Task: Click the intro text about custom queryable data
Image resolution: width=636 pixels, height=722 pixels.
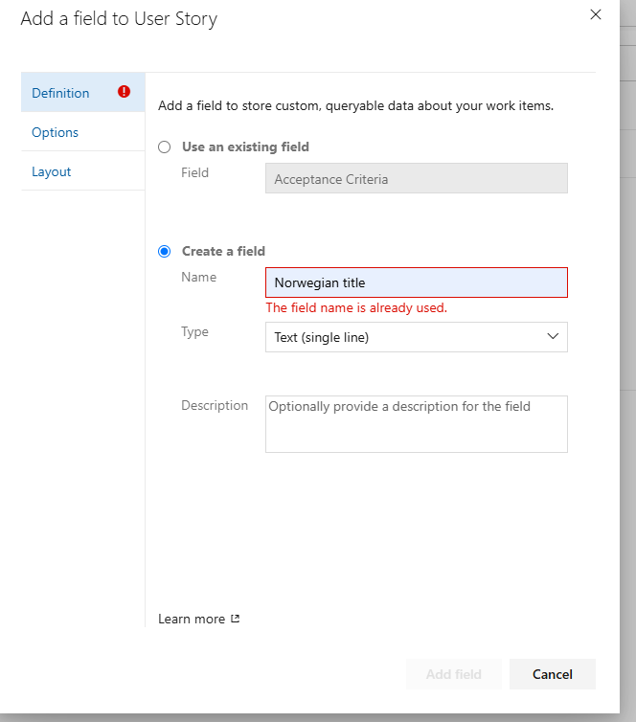Action: tap(355, 106)
